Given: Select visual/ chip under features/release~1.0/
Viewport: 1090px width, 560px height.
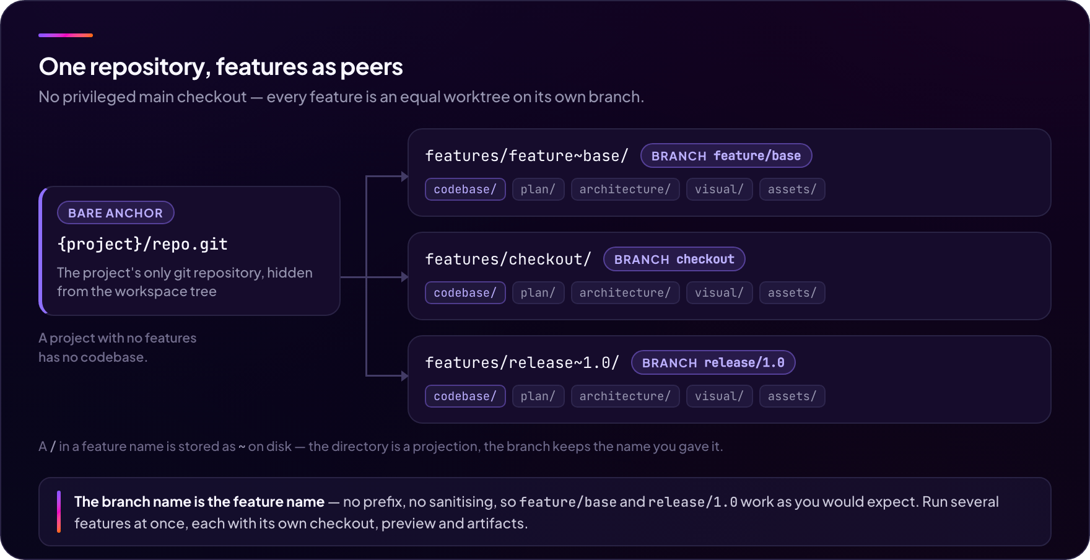Looking at the screenshot, I should coord(719,396).
